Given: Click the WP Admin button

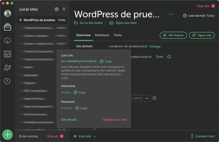Looking at the screenshot, I should 173,35.
